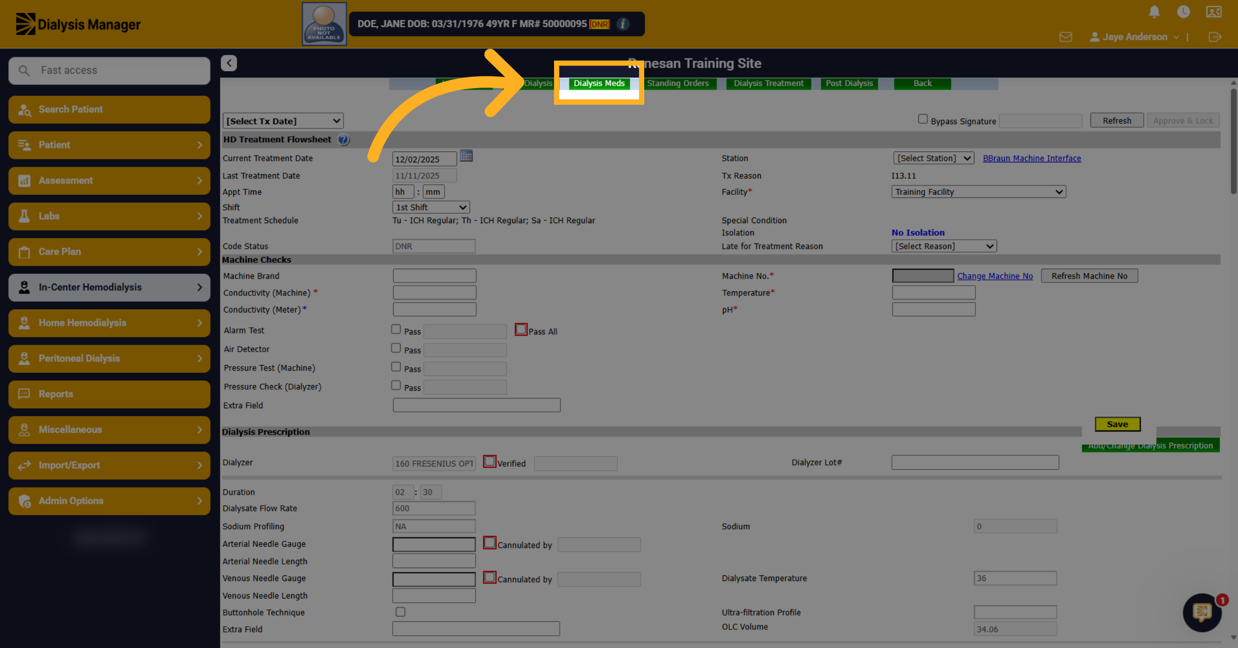The height and width of the screenshot is (648, 1238).
Task: Open the chat support bubble icon
Action: tap(1202, 612)
